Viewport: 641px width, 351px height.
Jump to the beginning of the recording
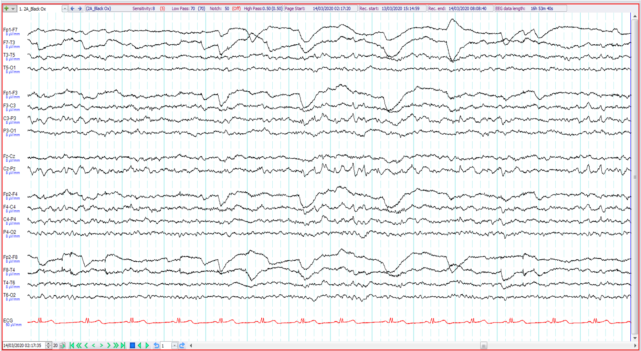[x=72, y=346]
